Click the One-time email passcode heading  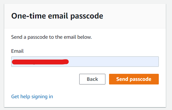click(x=57, y=16)
